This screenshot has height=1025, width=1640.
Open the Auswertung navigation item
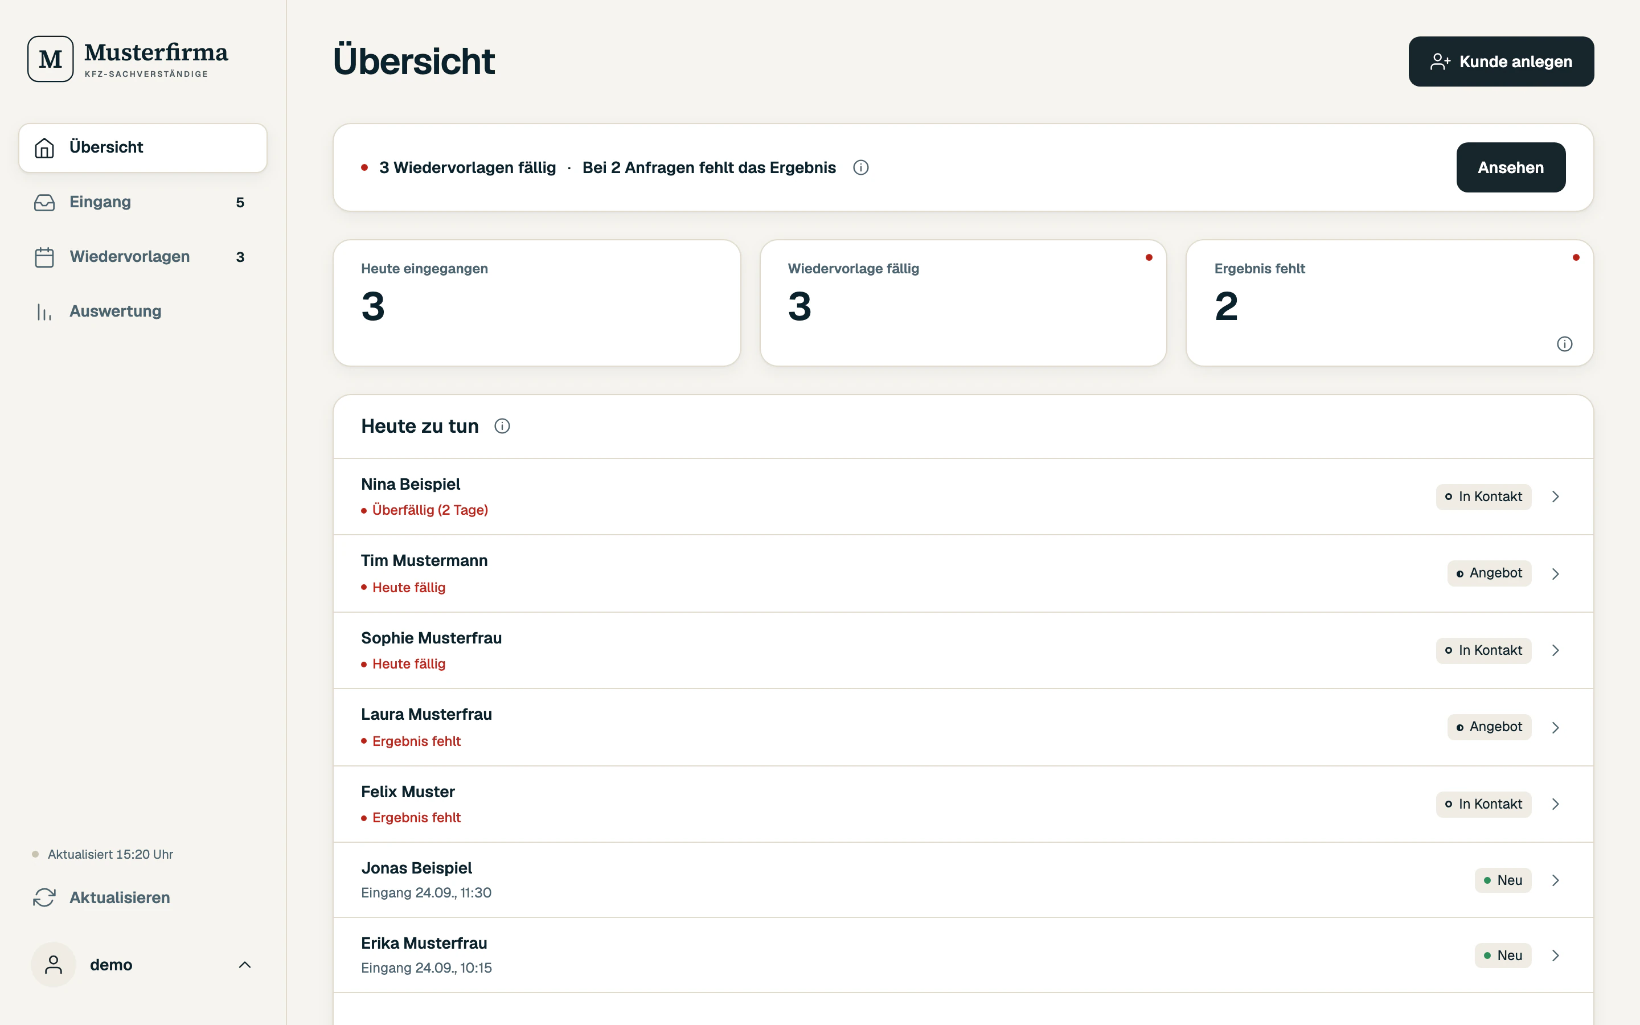click(143, 312)
